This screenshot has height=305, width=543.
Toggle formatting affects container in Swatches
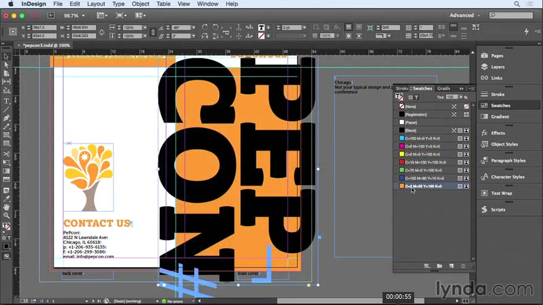tap(410, 98)
